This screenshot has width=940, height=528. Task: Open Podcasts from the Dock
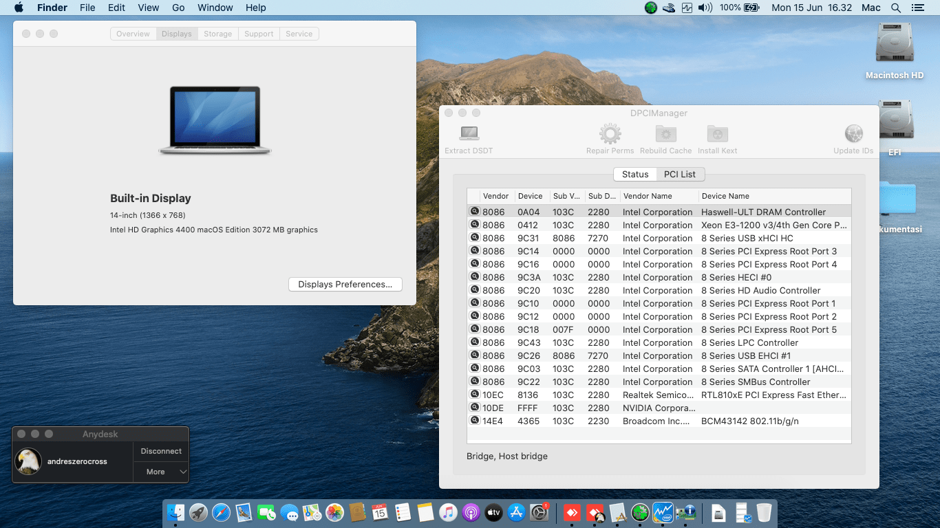point(471,512)
